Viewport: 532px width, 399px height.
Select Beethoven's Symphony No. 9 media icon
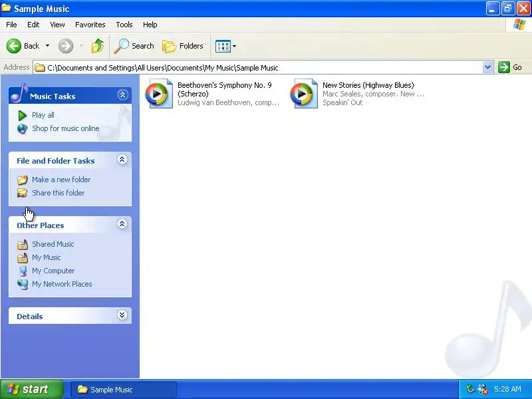159,94
